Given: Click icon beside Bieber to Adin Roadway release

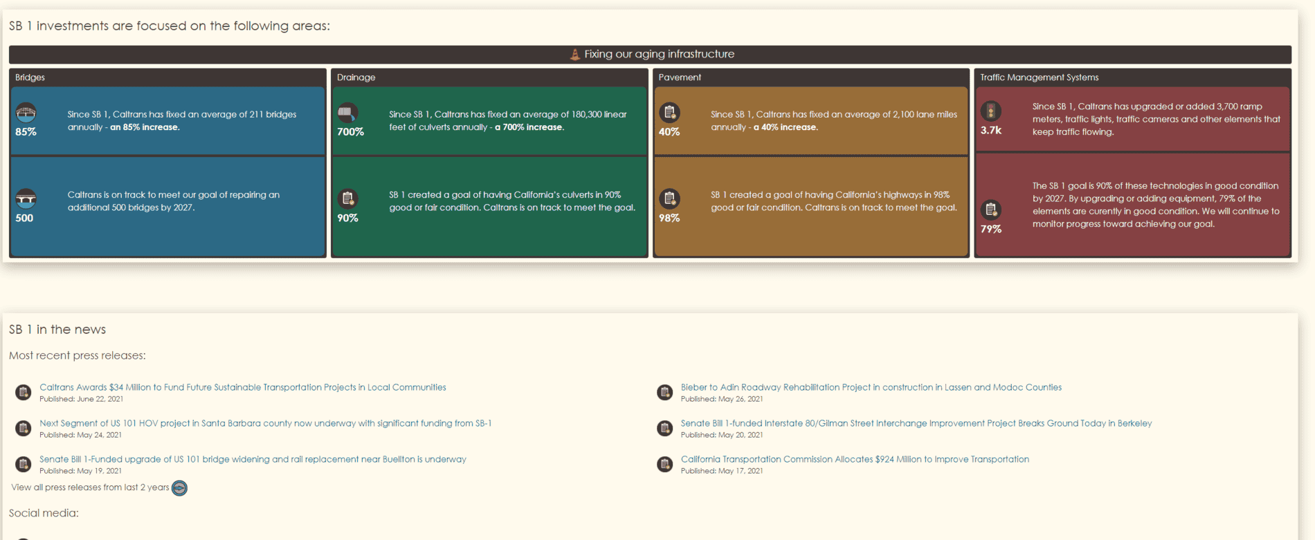Looking at the screenshot, I should coord(665,393).
